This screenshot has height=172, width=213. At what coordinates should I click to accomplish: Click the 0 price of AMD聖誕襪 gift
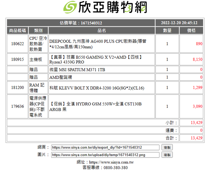tap(201, 77)
